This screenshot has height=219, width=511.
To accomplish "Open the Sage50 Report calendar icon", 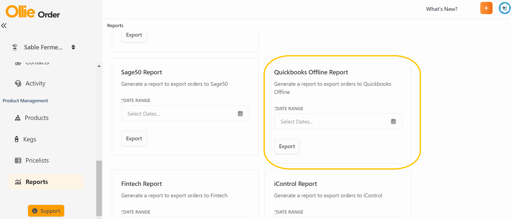I will pos(240,113).
